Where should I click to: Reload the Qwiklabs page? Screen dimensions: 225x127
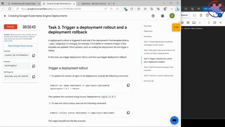click(x=9, y=9)
